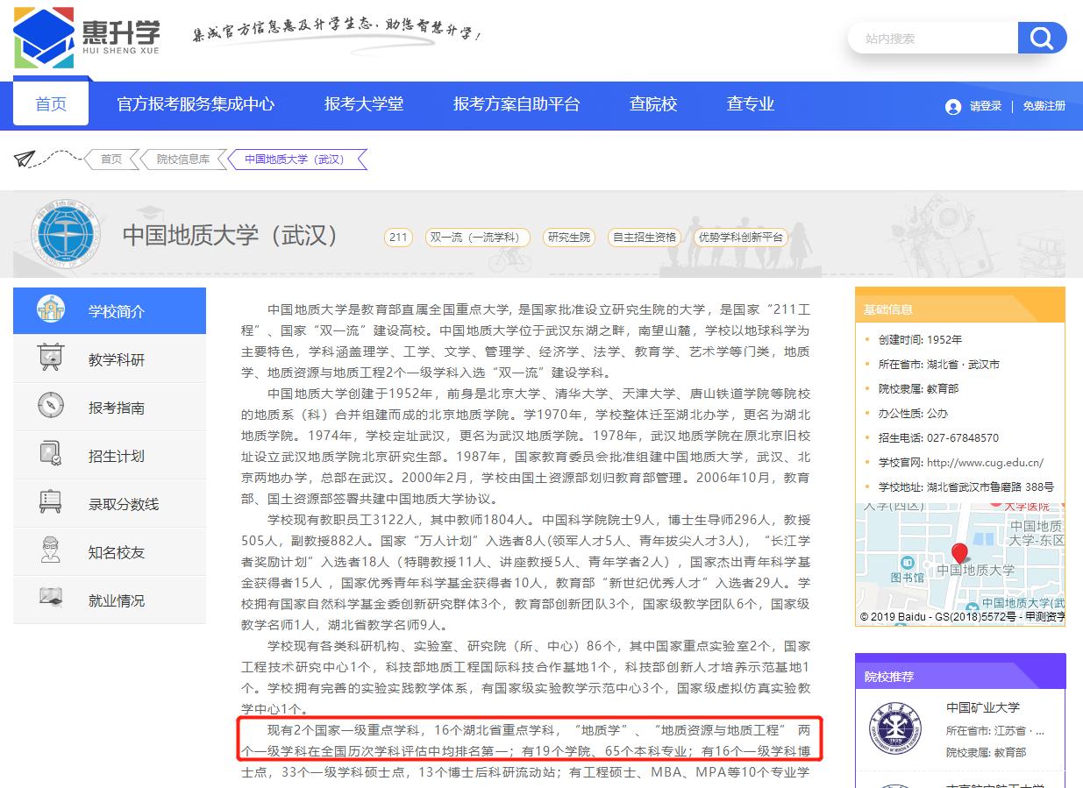
Task: Click the search magnifier icon
Action: coord(1042,38)
